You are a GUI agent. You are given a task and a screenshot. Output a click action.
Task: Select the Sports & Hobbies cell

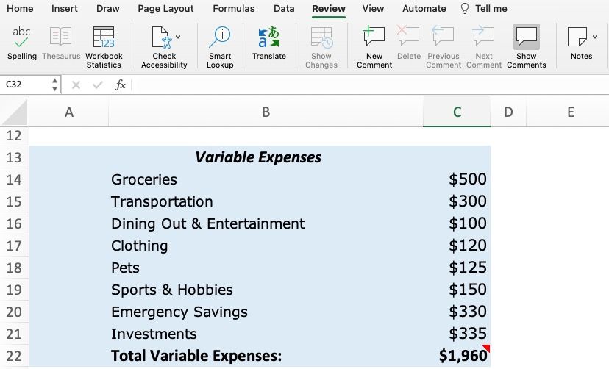(x=266, y=290)
